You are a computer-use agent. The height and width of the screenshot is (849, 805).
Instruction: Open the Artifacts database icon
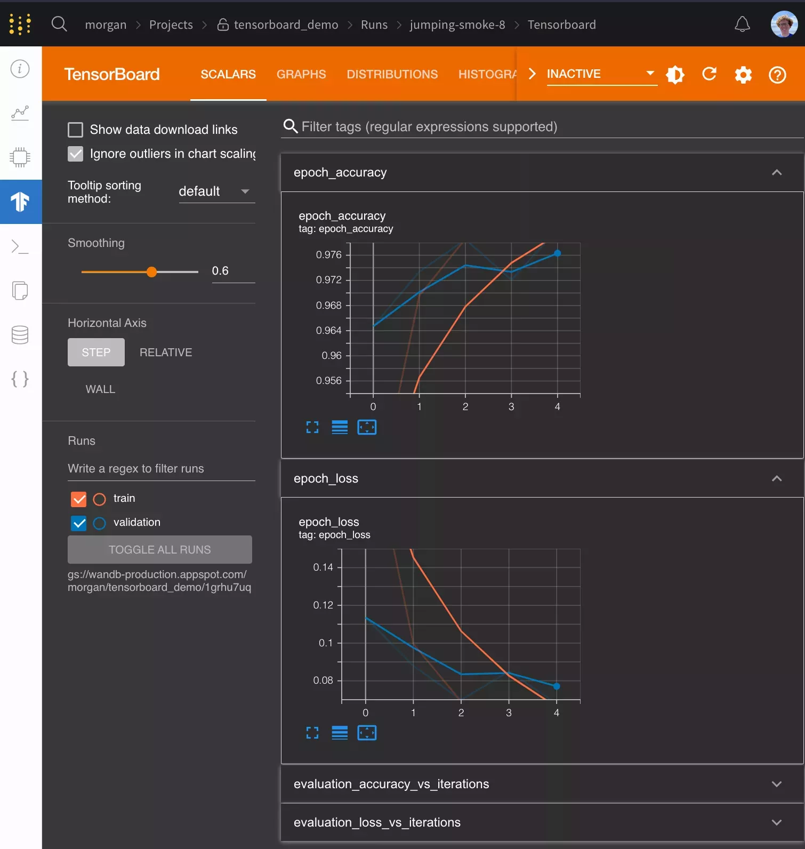[20, 335]
